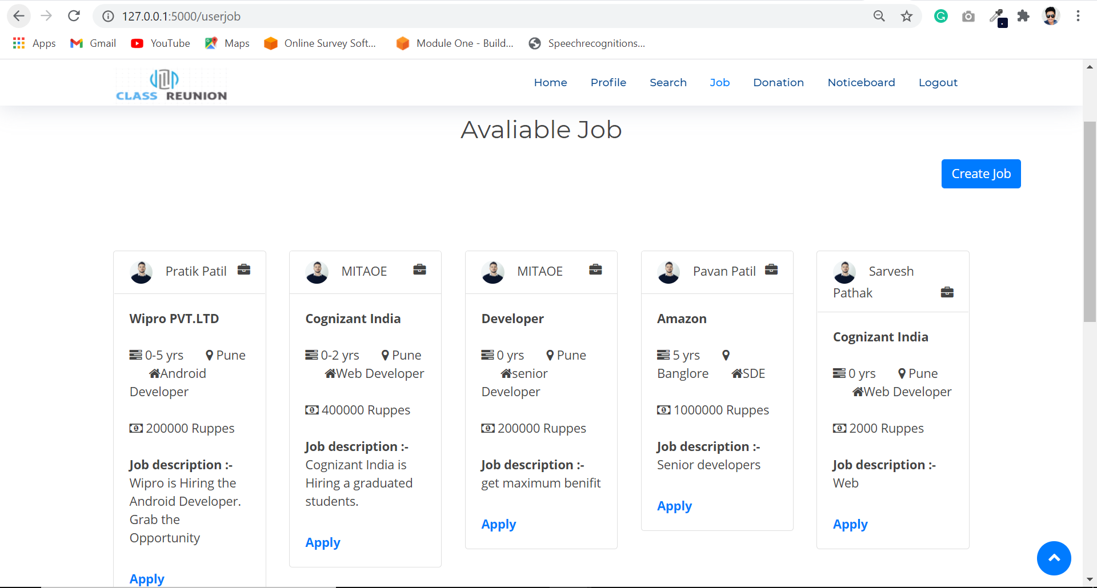This screenshot has width=1097, height=588.
Task: Apply to the Wipro PVT.LTD job
Action: coord(147,579)
